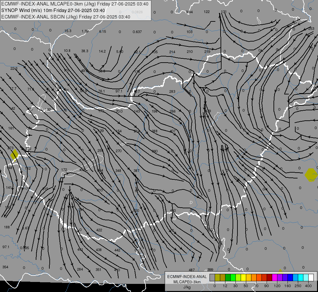Click the 'ECMWF-INDEX-ANAL SBCIN' title line
This screenshot has width=318, height=292.
[x=66, y=17]
